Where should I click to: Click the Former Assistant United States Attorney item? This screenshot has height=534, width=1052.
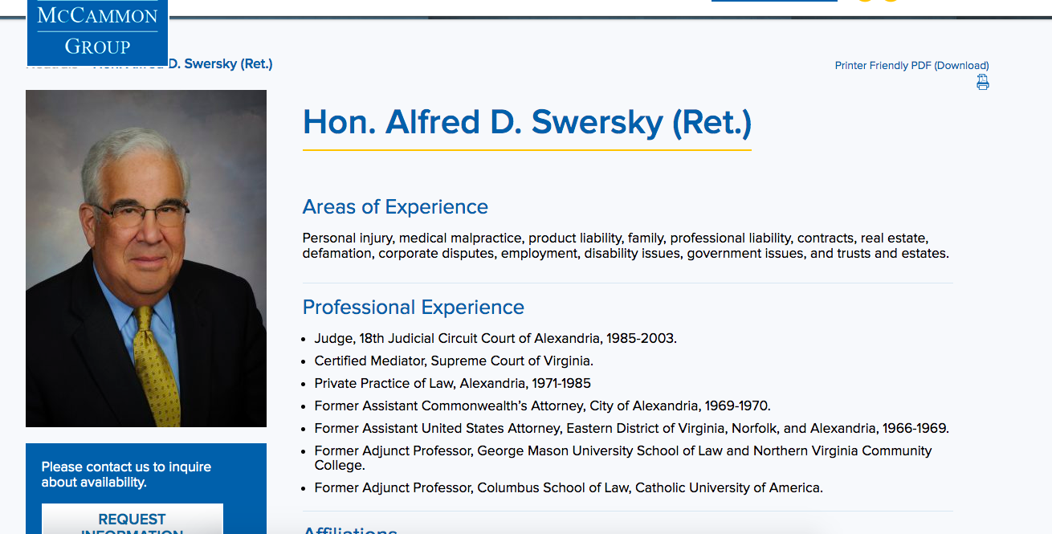(x=632, y=429)
